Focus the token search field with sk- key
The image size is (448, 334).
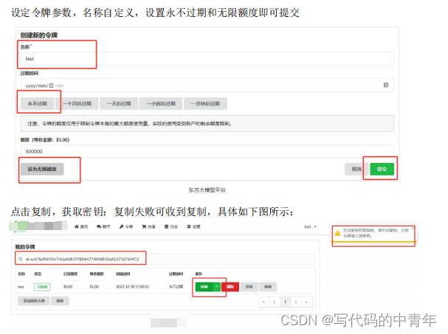coord(166,260)
